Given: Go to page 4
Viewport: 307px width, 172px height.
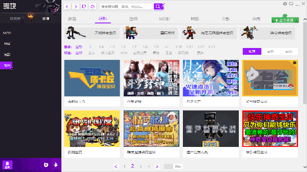Looking at the screenshot, I should (149, 166).
